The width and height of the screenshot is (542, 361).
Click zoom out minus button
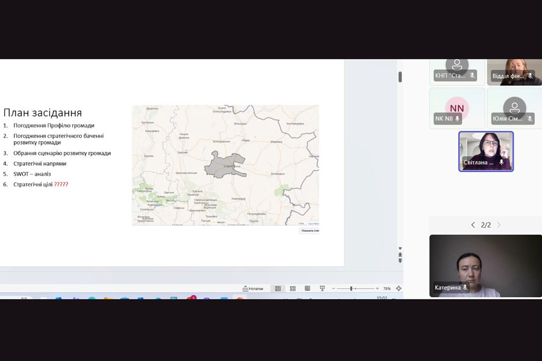[333, 288]
